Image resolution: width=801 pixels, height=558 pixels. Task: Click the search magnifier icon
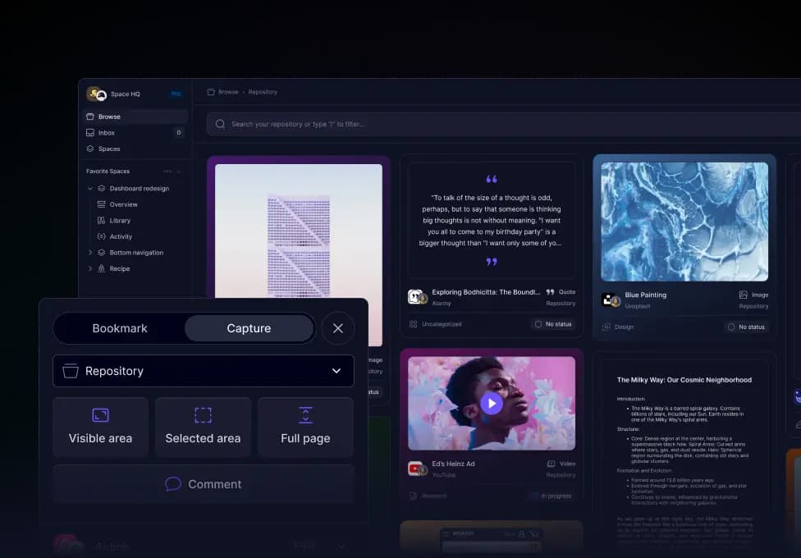click(220, 124)
